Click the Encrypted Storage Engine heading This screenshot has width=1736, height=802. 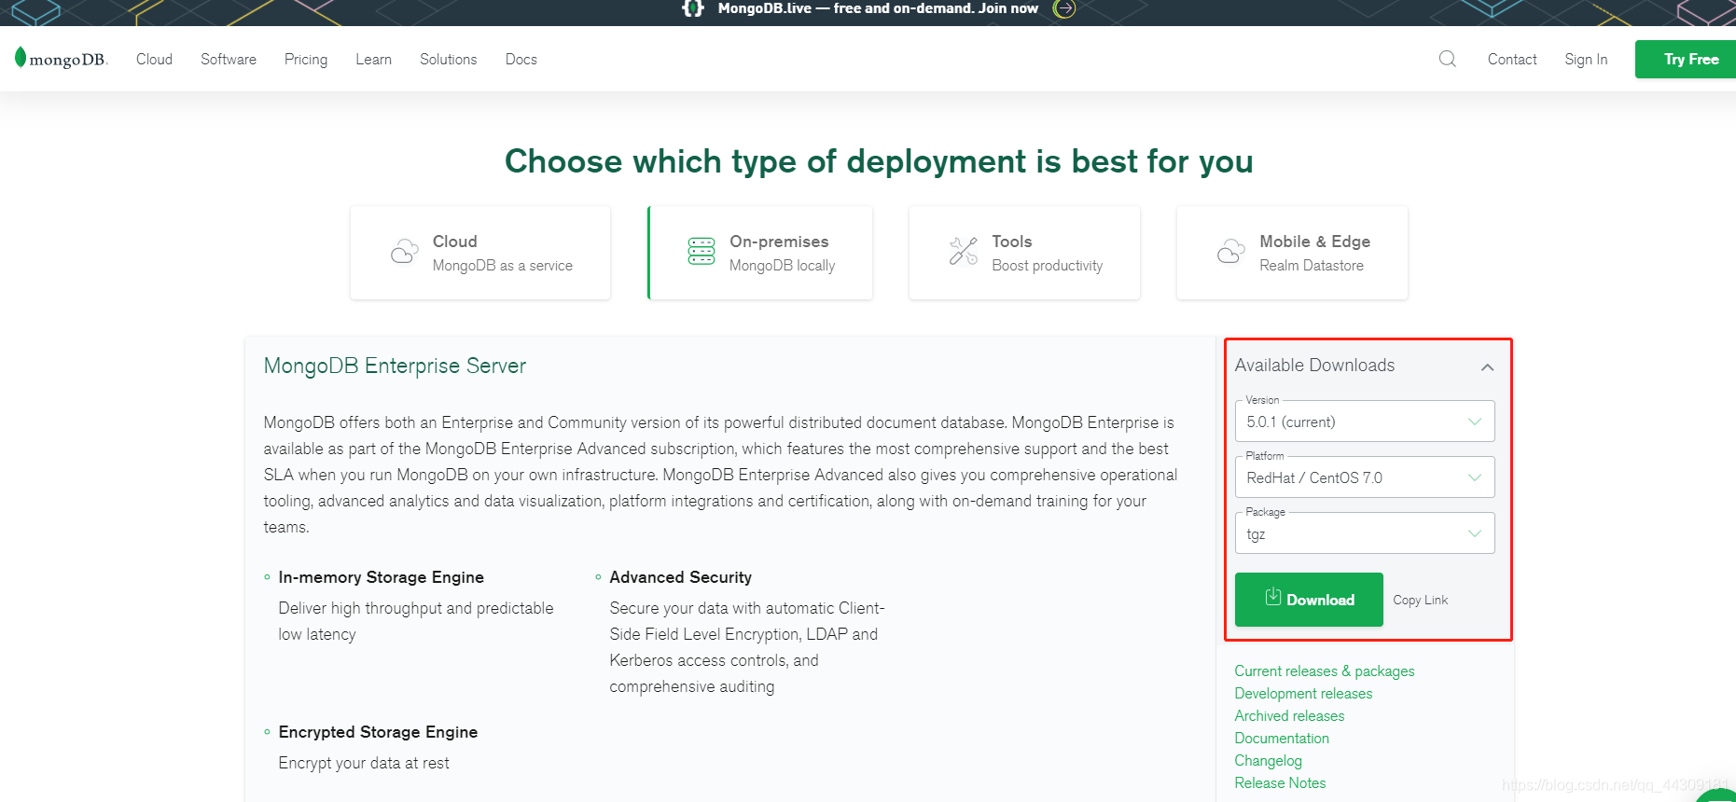pyautogui.click(x=378, y=732)
